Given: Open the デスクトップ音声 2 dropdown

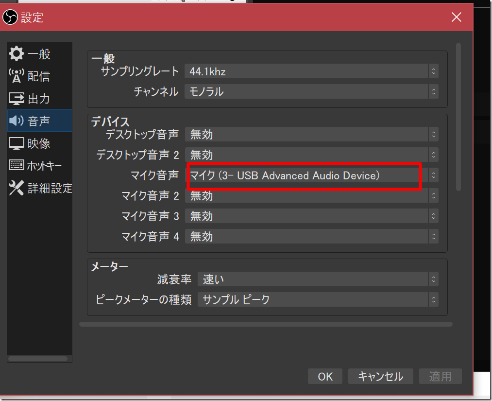Looking at the screenshot, I should (312, 155).
